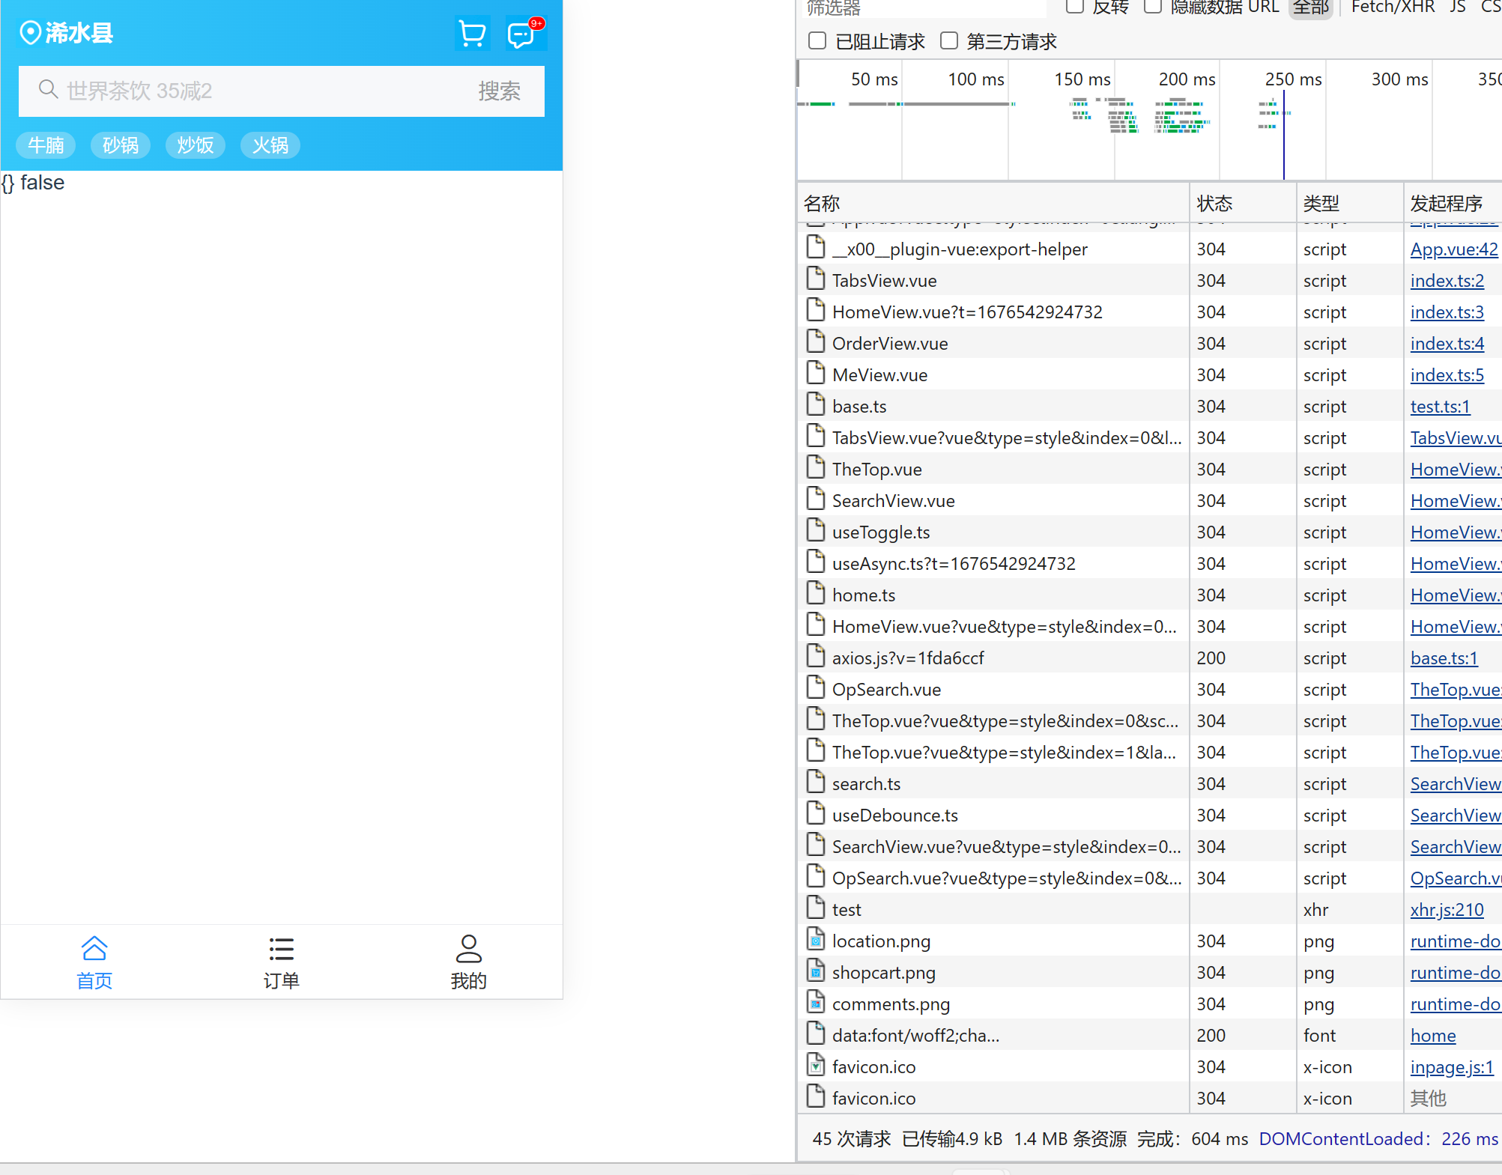Enable the 第三方请求 checkbox
1502x1175 pixels.
point(949,40)
